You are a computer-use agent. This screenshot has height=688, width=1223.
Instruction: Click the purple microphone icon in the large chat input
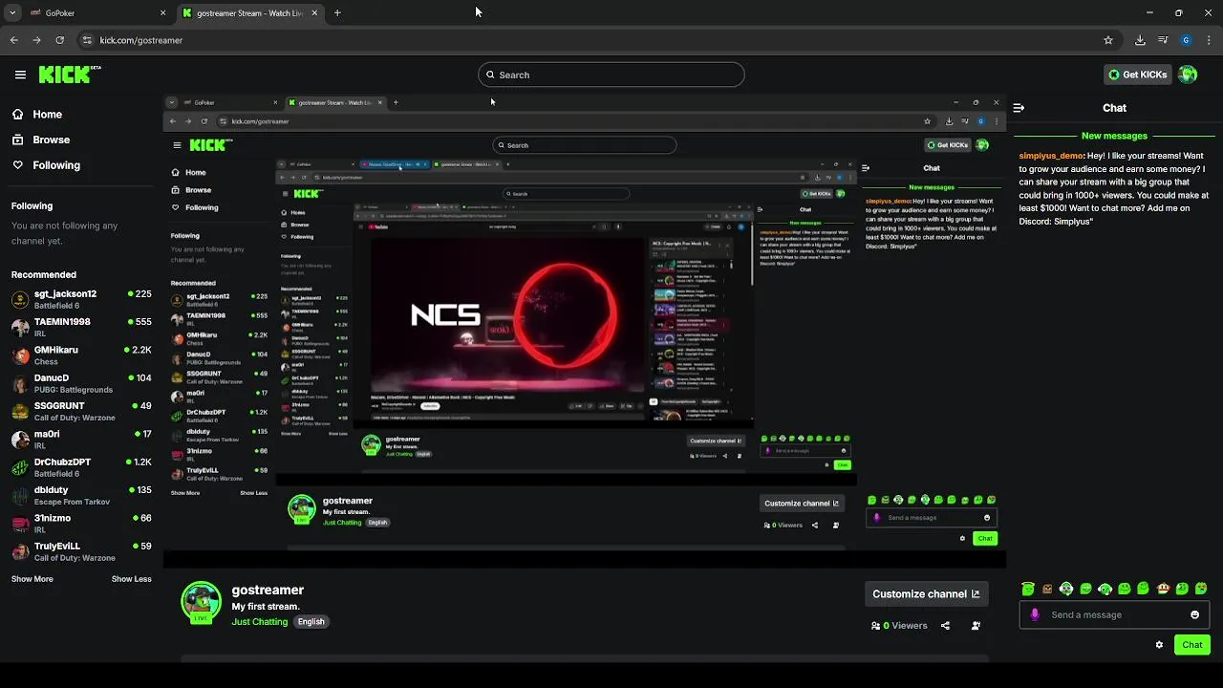click(x=1035, y=614)
